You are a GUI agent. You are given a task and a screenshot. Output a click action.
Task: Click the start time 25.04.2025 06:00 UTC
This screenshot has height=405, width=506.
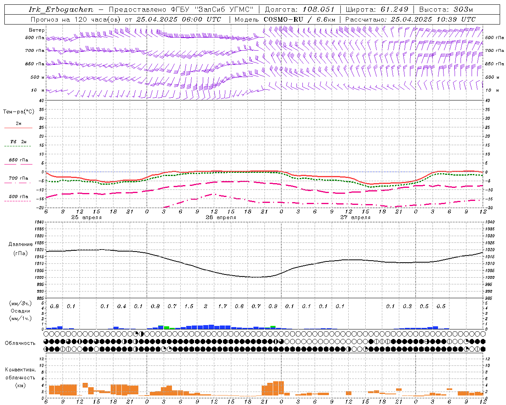[178, 19]
